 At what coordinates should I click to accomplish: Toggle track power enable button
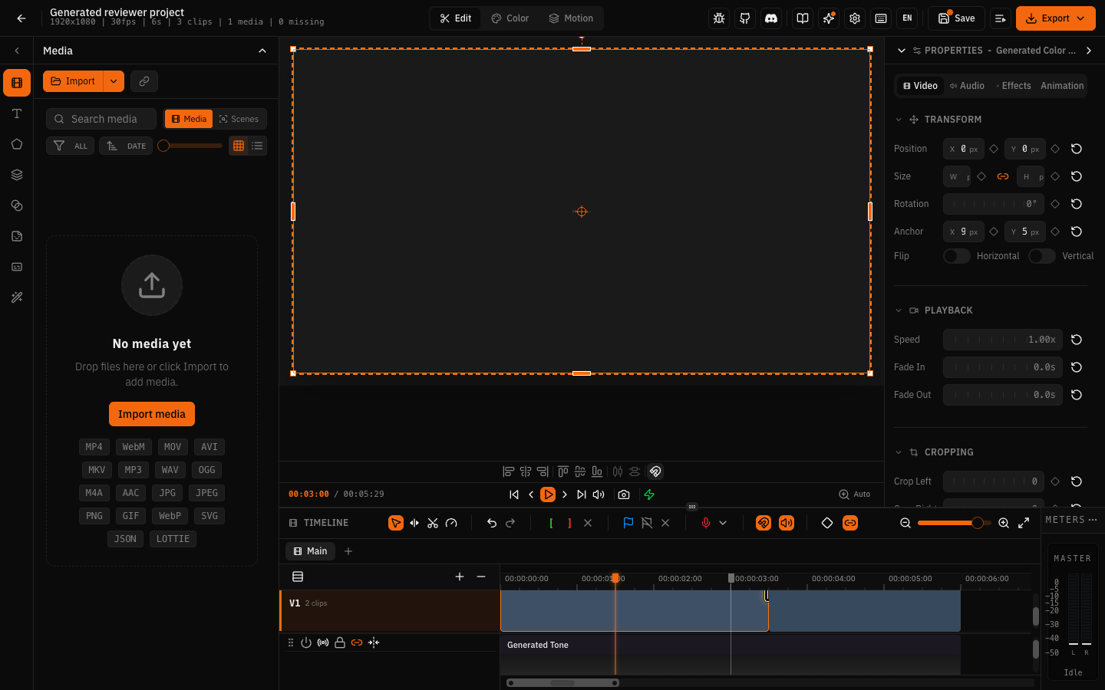(x=306, y=642)
